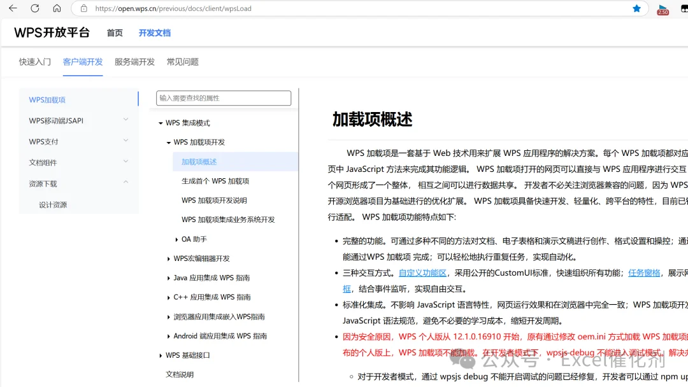Image resolution: width=688 pixels, height=387 pixels.
Task: Expand the 文档组件 chevron
Action: [x=126, y=162]
